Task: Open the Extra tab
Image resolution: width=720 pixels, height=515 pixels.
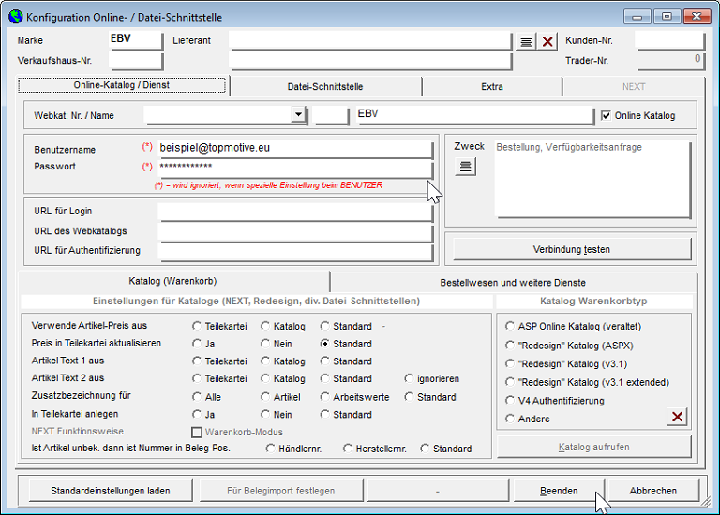Action: (x=492, y=87)
